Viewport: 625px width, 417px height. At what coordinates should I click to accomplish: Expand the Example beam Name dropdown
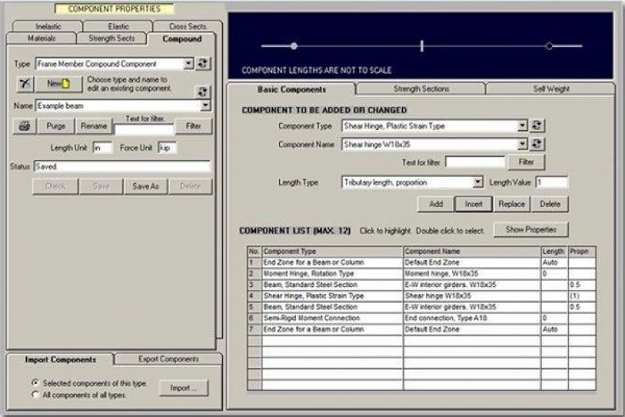205,105
